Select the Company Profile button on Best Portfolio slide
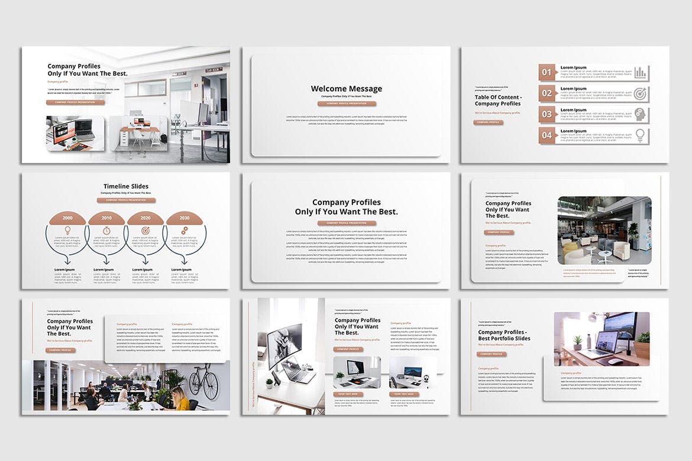 (x=492, y=354)
